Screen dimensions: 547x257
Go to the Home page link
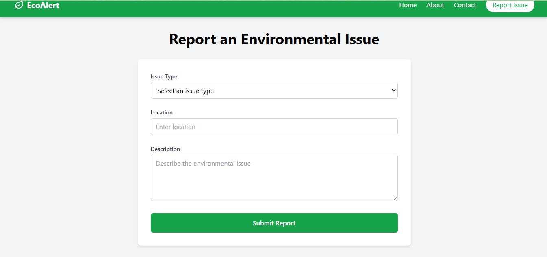pyautogui.click(x=408, y=5)
